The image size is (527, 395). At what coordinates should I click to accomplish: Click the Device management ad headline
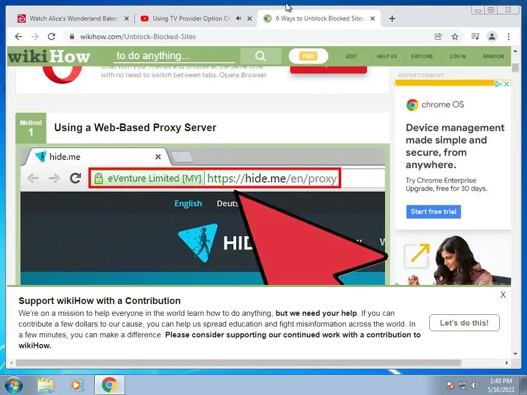point(455,146)
